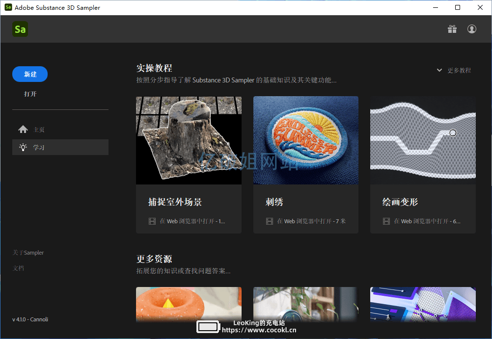Open the 关于Sampler link
Screen dimensions: 492x339
(x=28, y=253)
